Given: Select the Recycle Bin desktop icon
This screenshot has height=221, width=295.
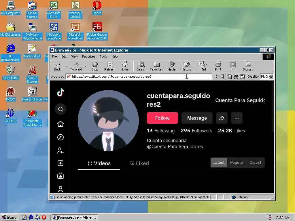Looking at the screenshot, I should [x=11, y=73].
